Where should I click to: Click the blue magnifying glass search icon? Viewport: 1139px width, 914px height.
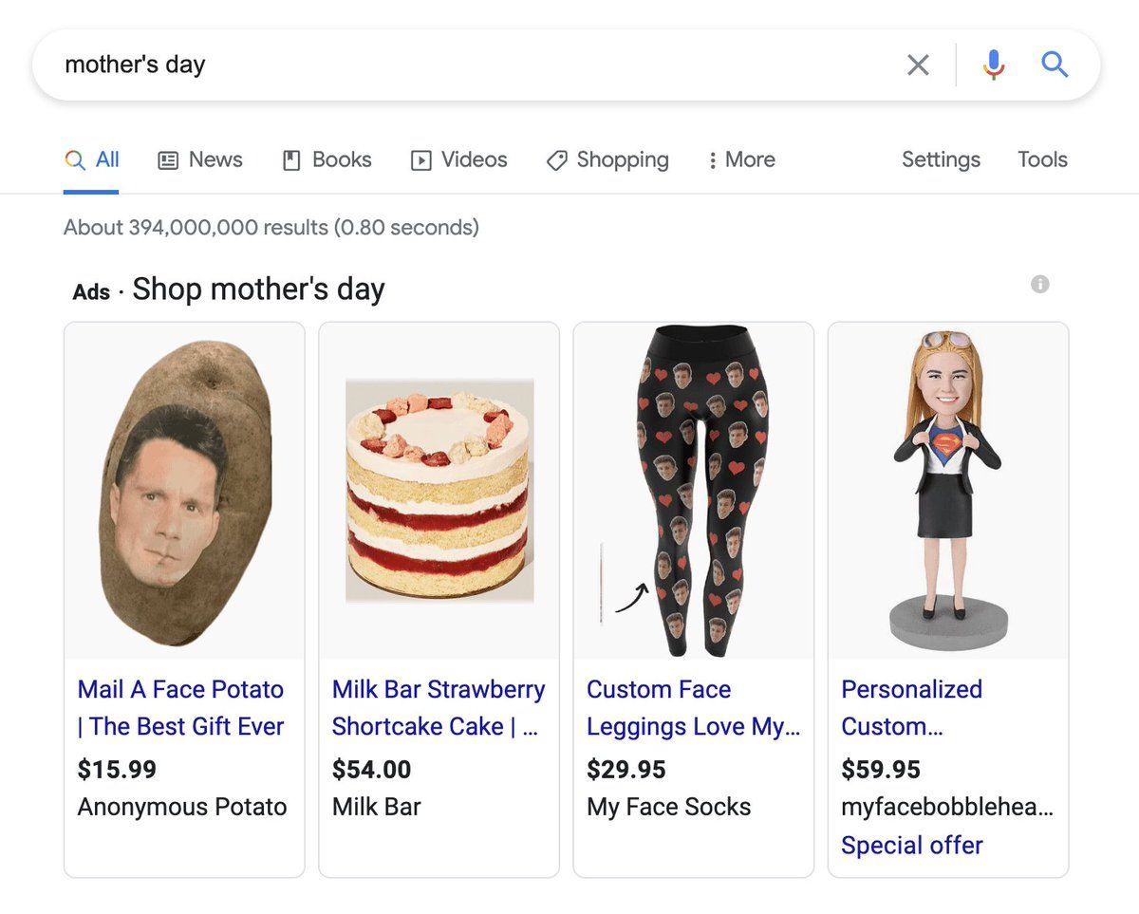pyautogui.click(x=1055, y=65)
